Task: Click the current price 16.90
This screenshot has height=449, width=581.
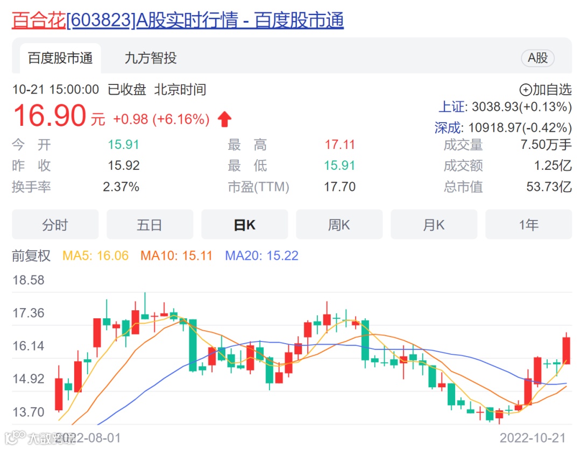Action: pyautogui.click(x=49, y=115)
